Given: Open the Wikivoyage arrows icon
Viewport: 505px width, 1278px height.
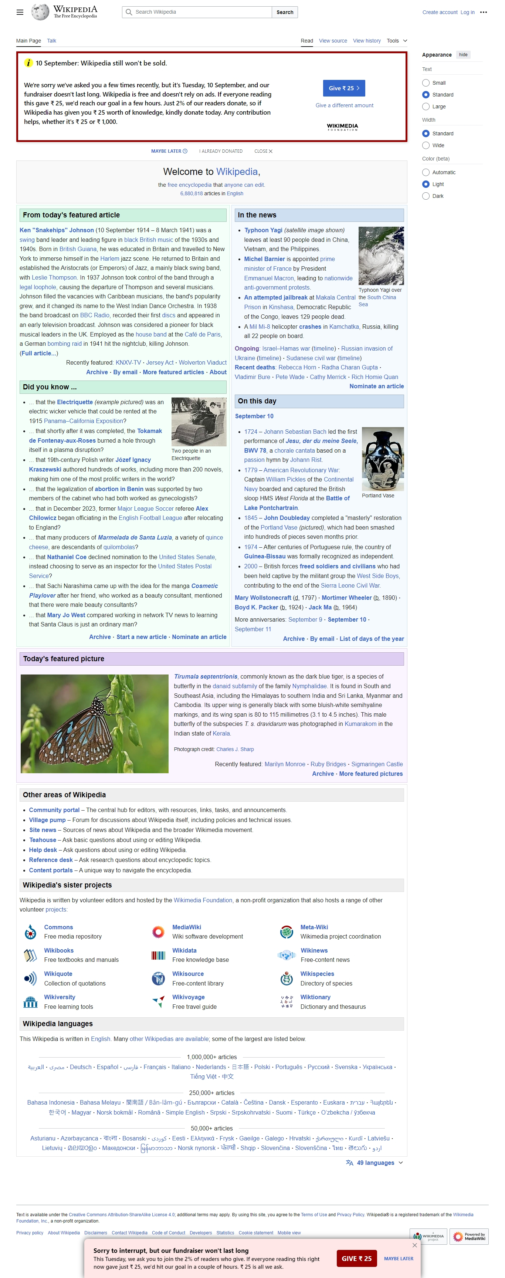Looking at the screenshot, I should [158, 1002].
